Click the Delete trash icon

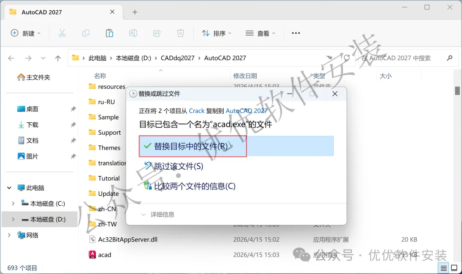pyautogui.click(x=181, y=33)
